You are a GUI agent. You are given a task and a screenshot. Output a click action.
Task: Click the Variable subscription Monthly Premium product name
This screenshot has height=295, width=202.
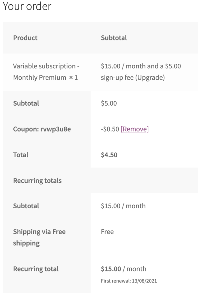(46, 72)
